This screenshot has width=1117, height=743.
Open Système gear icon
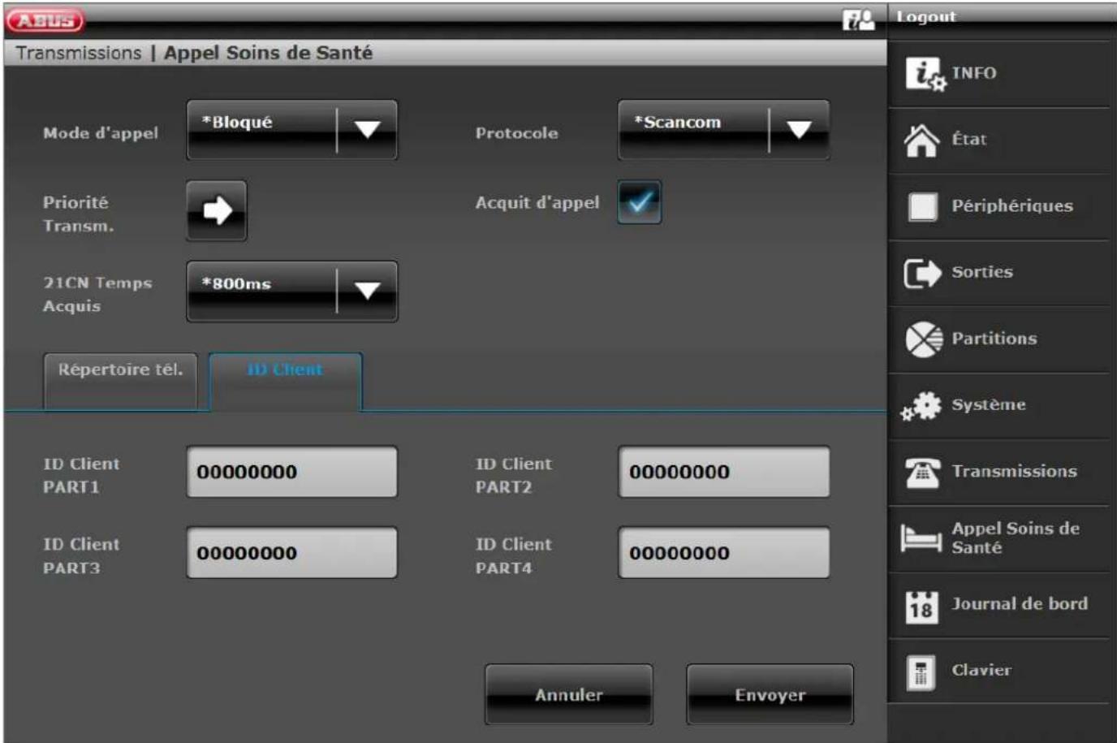coord(922,405)
